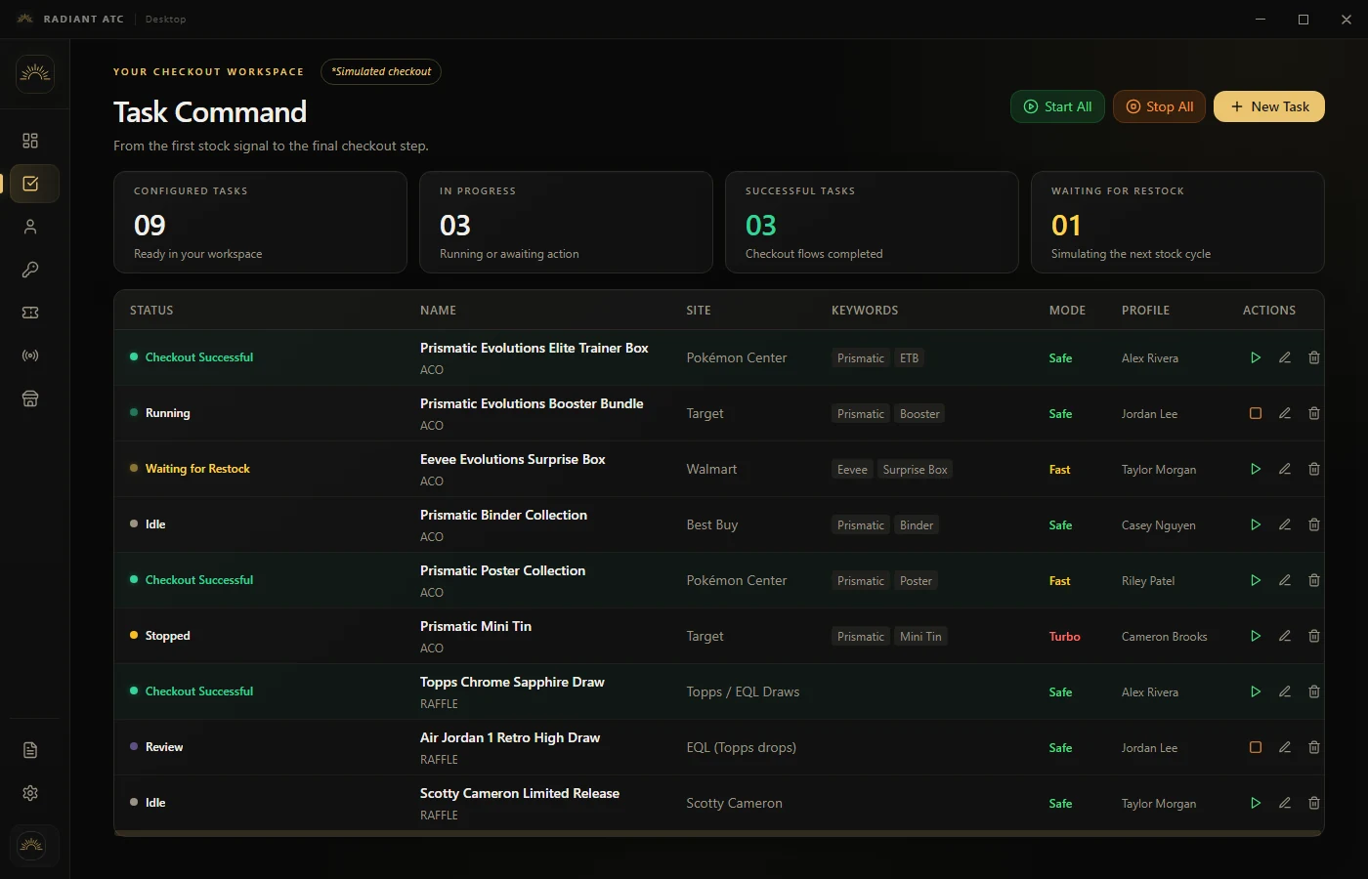Click the Stopped status label

[x=168, y=636]
